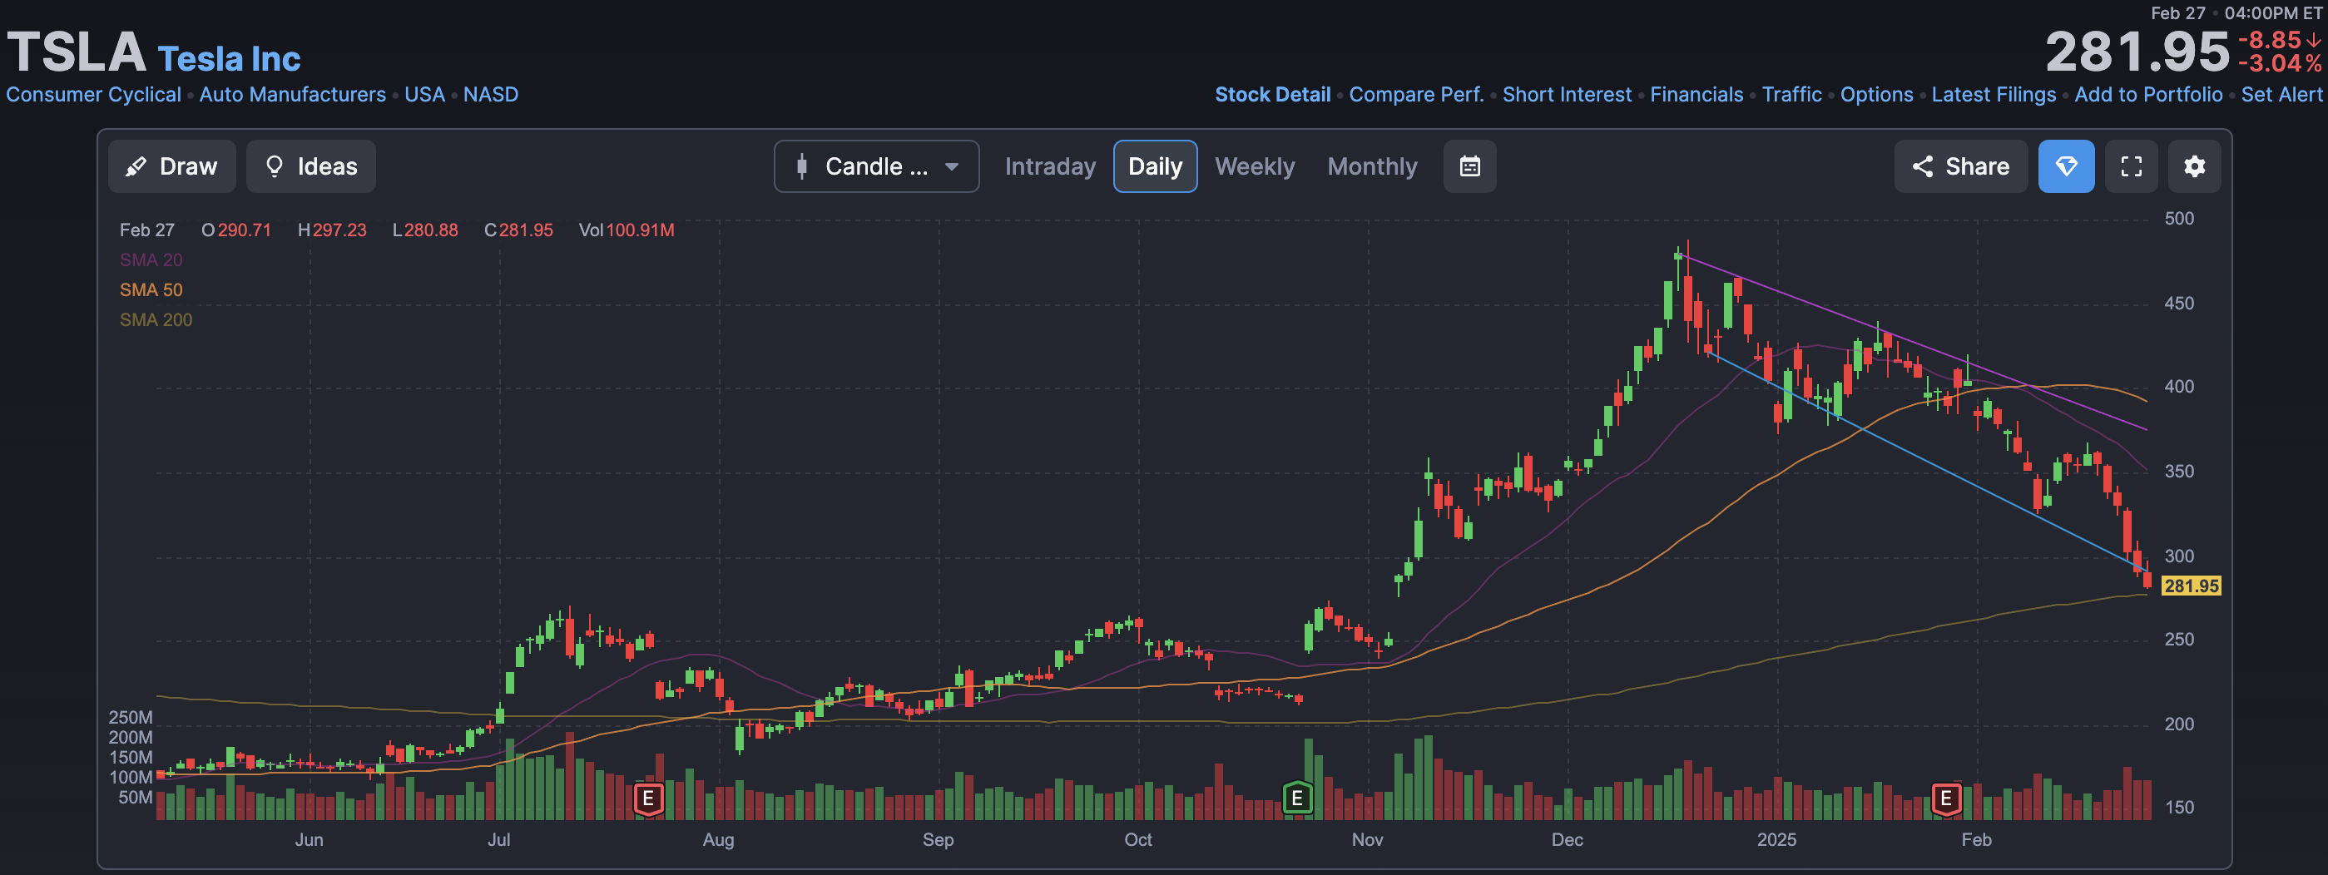Screen dimensions: 2328x875
Task: Open chart settings gear icon
Action: point(2194,166)
